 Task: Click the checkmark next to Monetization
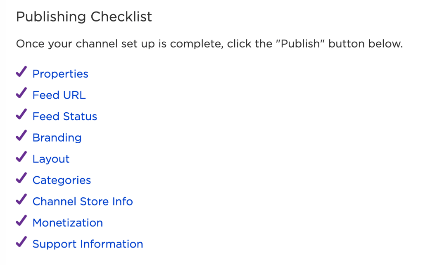pyautogui.click(x=21, y=221)
